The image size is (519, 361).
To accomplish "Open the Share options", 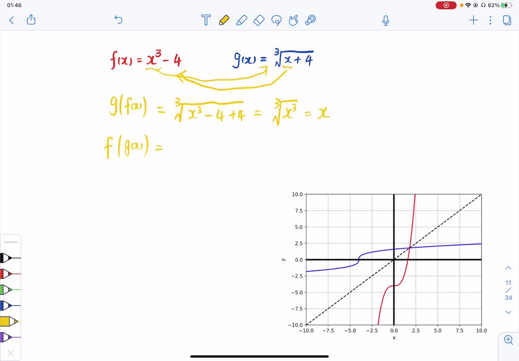I will click(x=31, y=20).
